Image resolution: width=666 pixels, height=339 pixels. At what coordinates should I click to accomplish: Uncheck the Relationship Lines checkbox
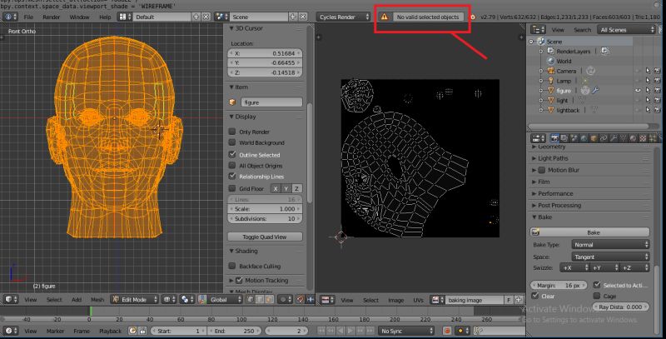(x=232, y=176)
